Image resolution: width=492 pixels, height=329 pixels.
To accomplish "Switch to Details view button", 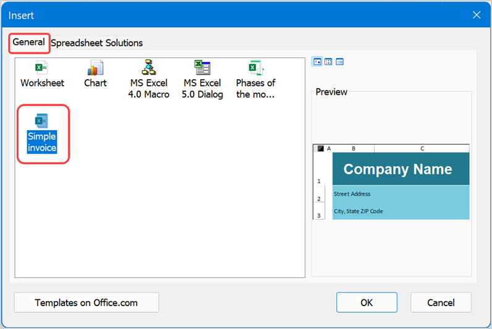I will coord(339,62).
